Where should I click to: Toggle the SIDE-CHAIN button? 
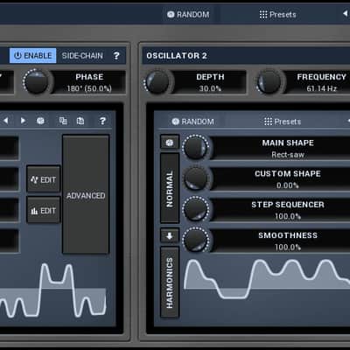(82, 55)
